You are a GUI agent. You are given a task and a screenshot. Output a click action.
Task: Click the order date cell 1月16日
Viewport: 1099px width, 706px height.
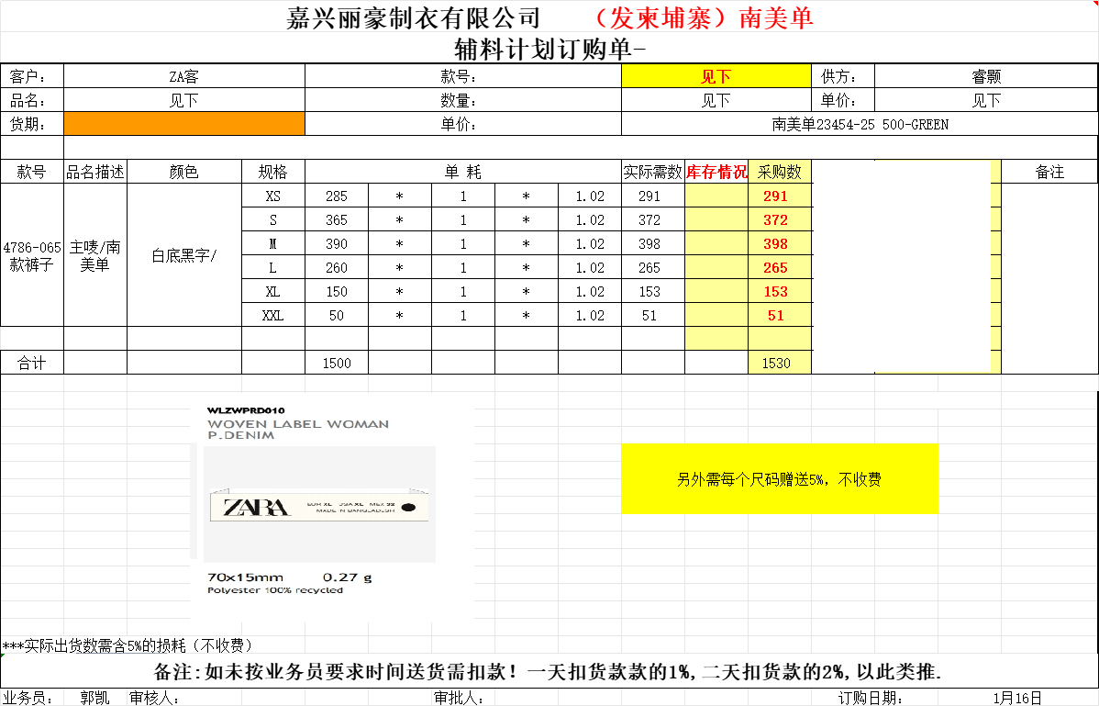click(1017, 698)
